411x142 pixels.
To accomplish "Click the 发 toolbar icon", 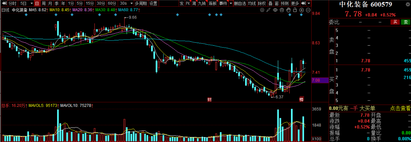I will click(x=182, y=3).
